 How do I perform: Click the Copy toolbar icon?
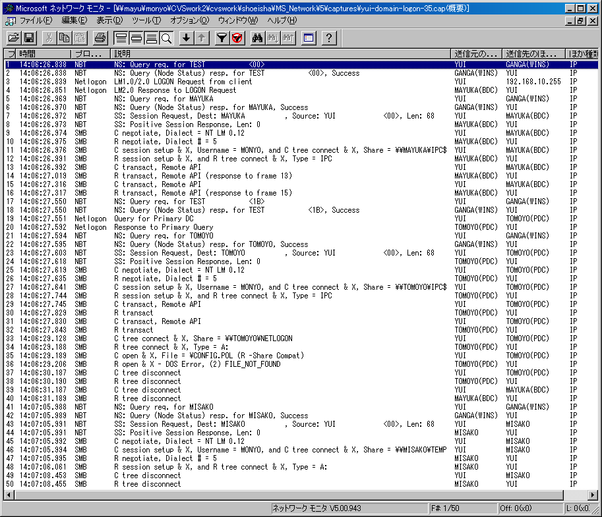(64, 38)
